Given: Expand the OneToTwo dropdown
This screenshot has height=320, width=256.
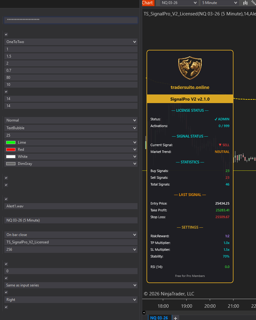Looking at the screenshot, I should tap(71, 42).
